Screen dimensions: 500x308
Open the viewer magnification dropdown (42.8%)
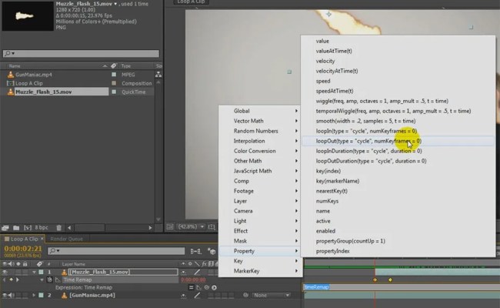(x=191, y=226)
